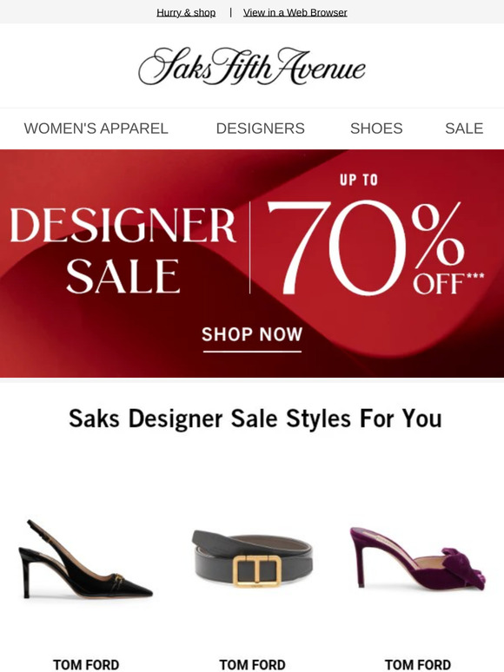Click Tom Ford label under the black pump
The height and width of the screenshot is (672, 504).
(86, 664)
